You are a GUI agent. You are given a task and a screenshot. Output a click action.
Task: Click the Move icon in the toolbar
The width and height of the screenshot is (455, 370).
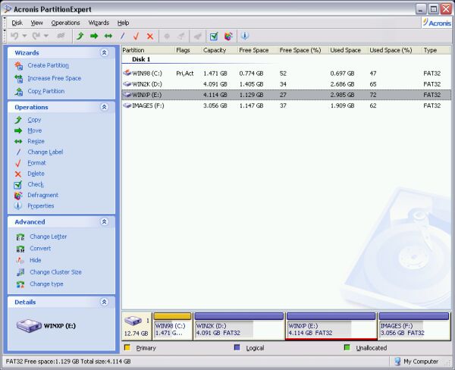point(94,36)
